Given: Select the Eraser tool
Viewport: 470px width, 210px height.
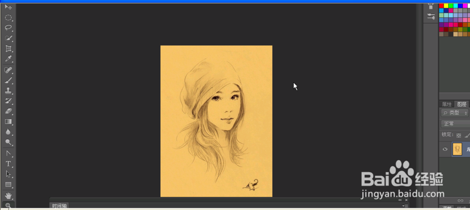Looking at the screenshot, I should coord(8,111).
